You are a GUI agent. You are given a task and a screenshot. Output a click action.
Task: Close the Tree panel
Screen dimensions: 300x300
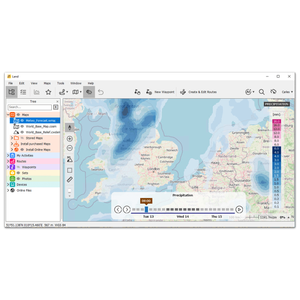click(x=58, y=102)
